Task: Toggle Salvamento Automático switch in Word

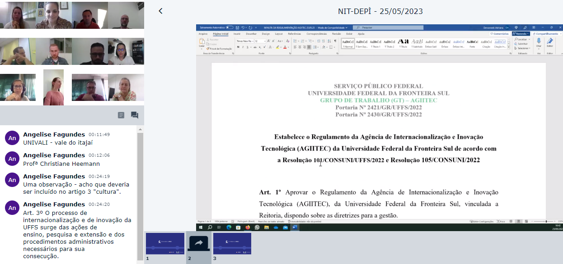Action: tap(230, 27)
